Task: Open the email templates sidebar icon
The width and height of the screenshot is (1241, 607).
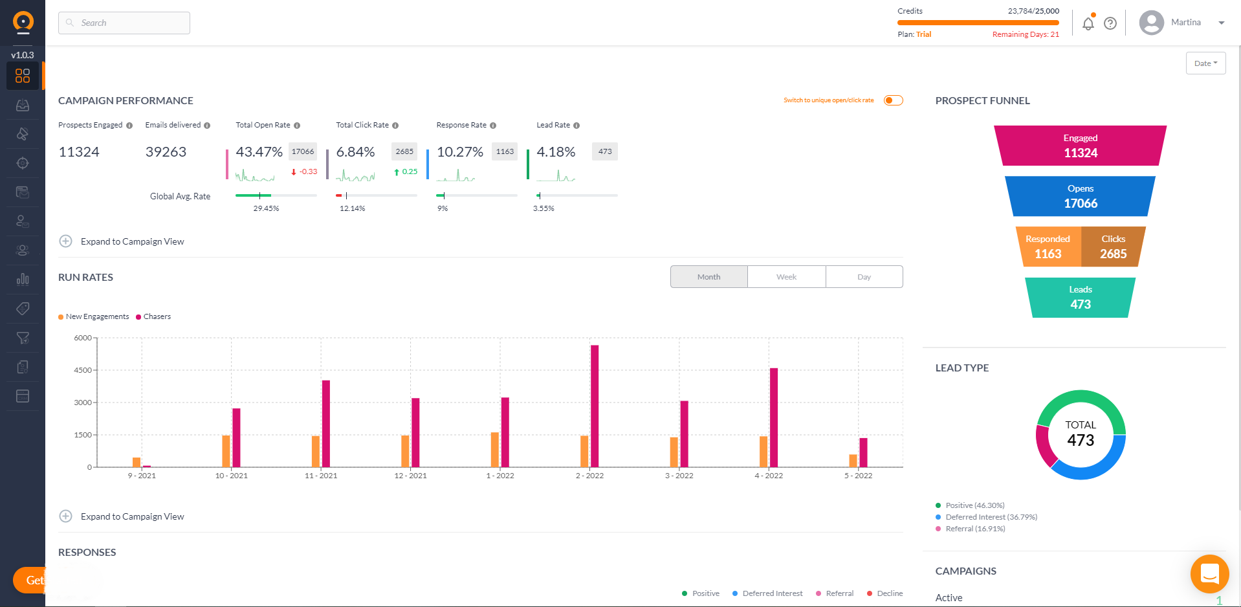Action: tap(23, 192)
